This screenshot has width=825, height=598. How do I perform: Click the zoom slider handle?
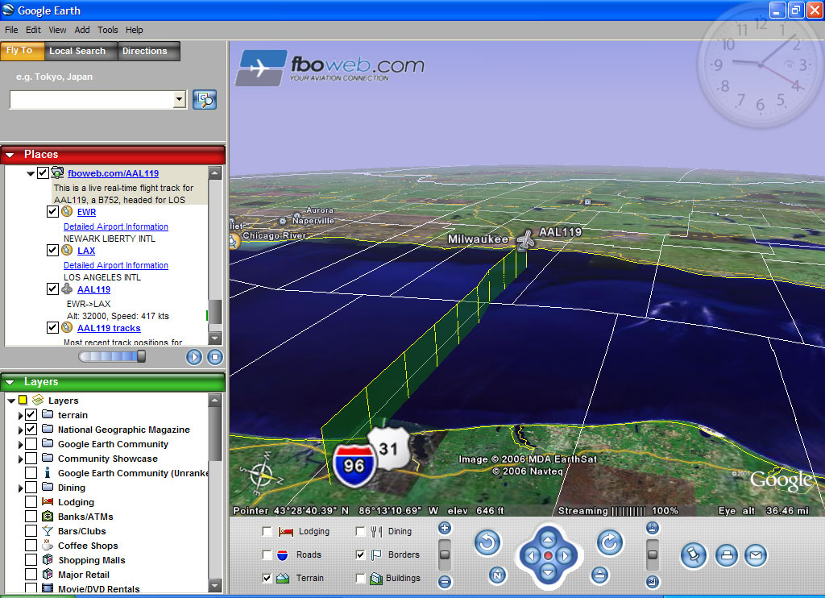tap(445, 554)
